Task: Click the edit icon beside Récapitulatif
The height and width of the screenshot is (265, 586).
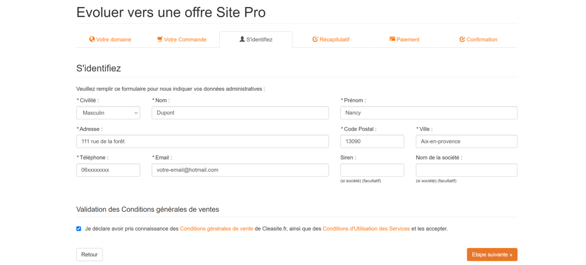Action: pyautogui.click(x=315, y=39)
